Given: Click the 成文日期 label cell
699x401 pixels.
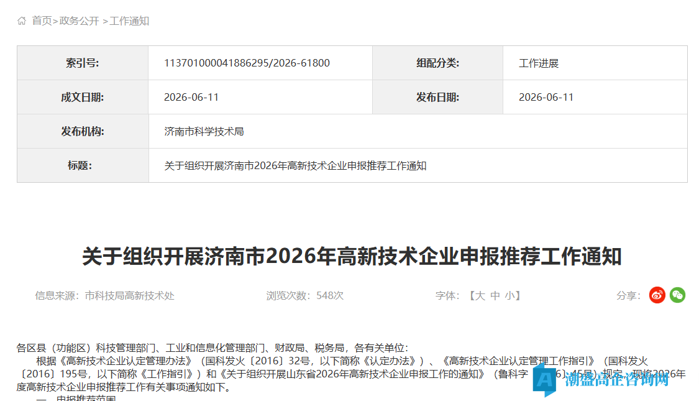Looking at the screenshot, I should coord(83,97).
